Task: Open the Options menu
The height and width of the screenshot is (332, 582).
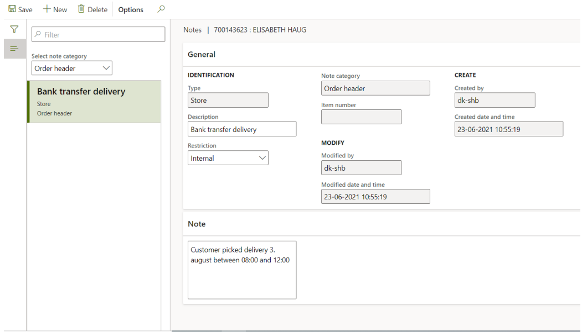Action: (131, 10)
